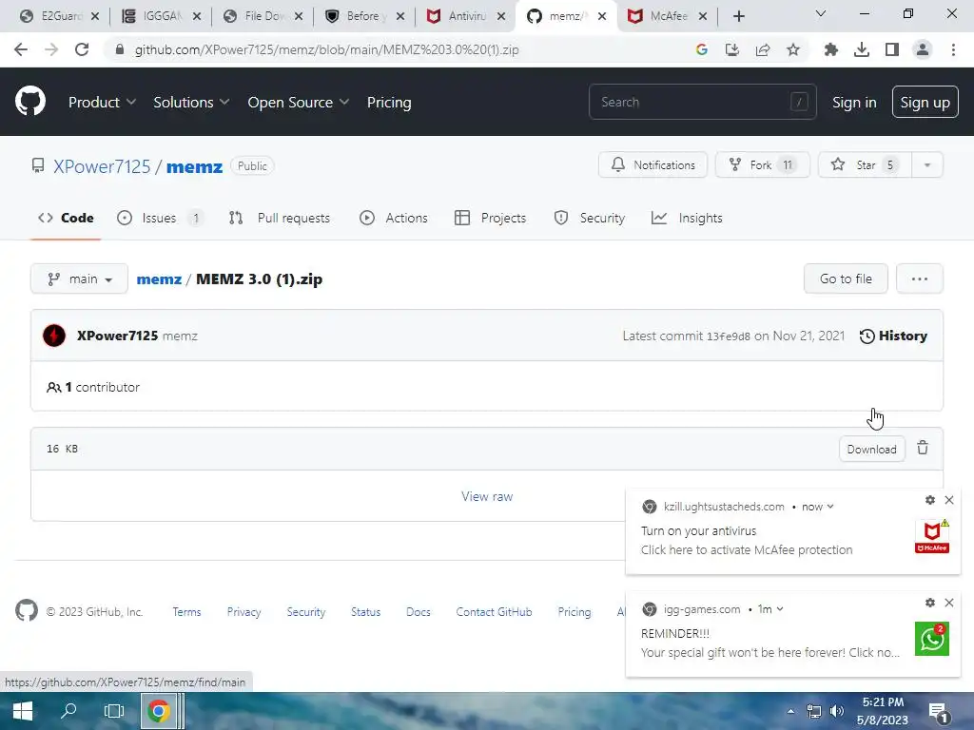Click the Sign up button
974x730 pixels.
click(925, 102)
